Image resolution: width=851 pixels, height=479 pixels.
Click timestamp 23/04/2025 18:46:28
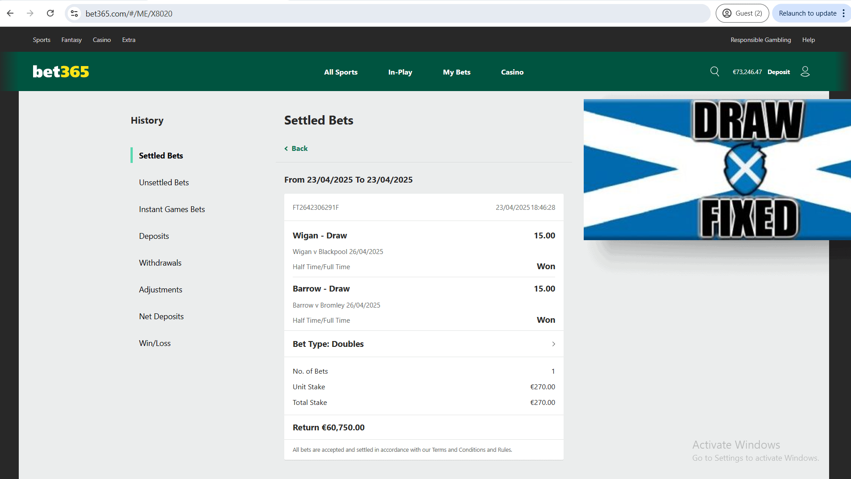click(x=525, y=207)
